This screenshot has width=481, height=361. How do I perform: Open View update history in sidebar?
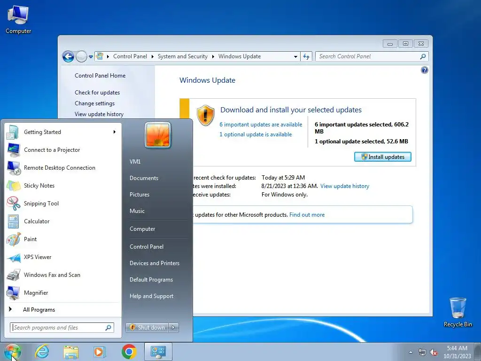(99, 114)
